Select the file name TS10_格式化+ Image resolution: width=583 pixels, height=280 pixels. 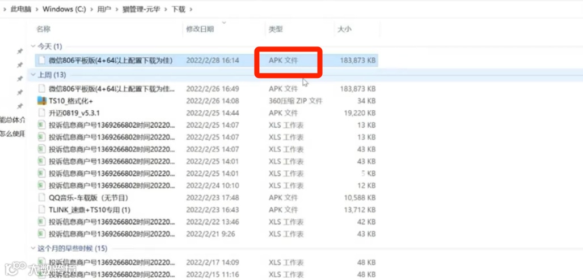pyautogui.click(x=71, y=101)
